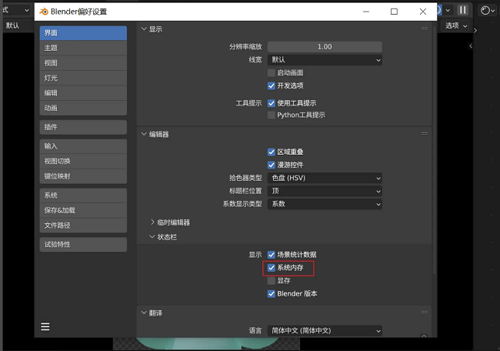Go to the 插件 category
This screenshot has width=500, height=351.
(x=83, y=127)
